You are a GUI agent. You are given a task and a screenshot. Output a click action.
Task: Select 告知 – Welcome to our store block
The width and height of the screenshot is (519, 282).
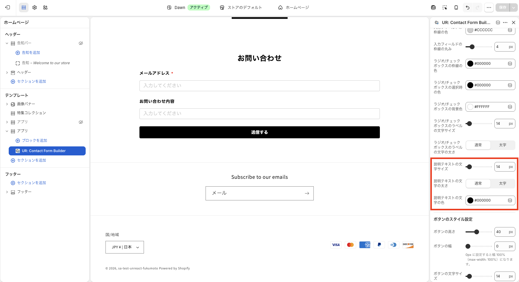point(46,63)
